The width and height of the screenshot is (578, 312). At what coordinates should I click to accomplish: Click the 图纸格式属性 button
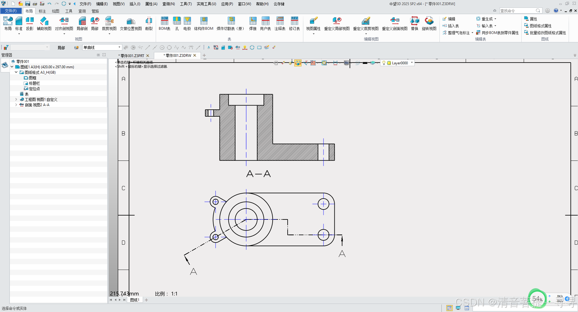click(x=538, y=26)
